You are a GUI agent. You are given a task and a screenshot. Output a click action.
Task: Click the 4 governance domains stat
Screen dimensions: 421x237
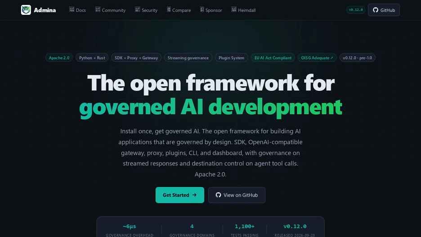[x=192, y=230]
